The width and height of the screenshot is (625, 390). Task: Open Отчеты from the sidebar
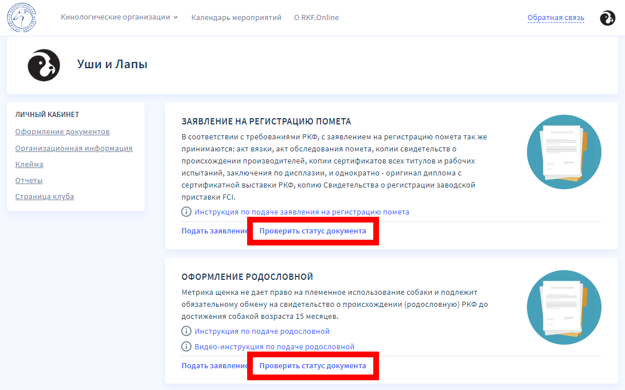point(29,180)
